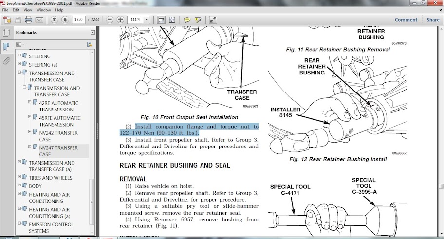The height and width of the screenshot is (239, 444).
Task: Select EMISSION CONTROL SYSTEMS bookmark
Action: coord(51,228)
